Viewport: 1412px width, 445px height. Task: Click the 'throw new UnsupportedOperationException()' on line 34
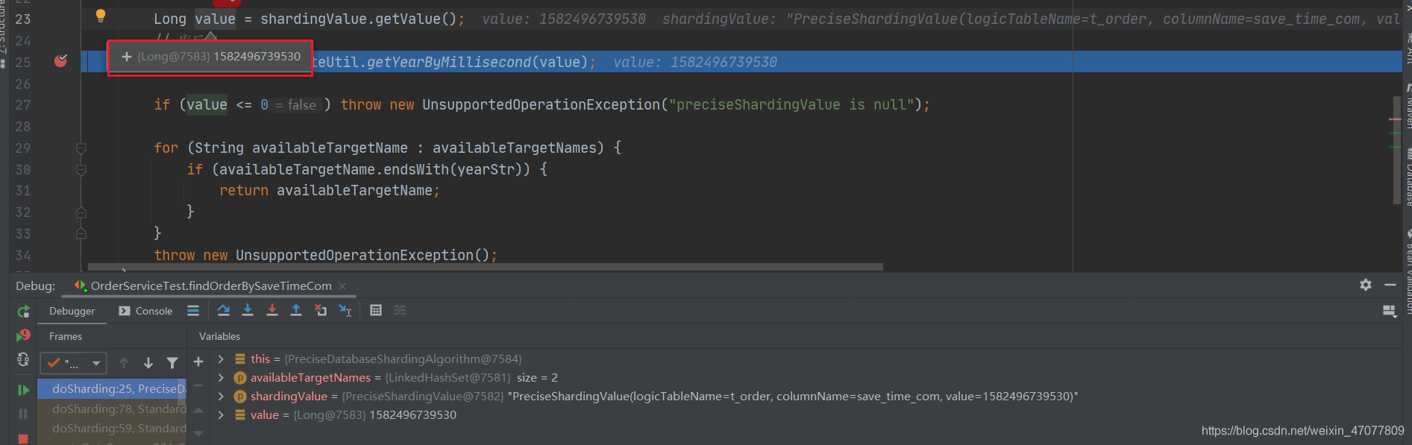click(x=325, y=256)
